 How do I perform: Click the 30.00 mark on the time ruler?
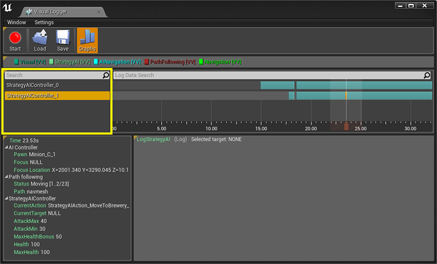[410, 128]
